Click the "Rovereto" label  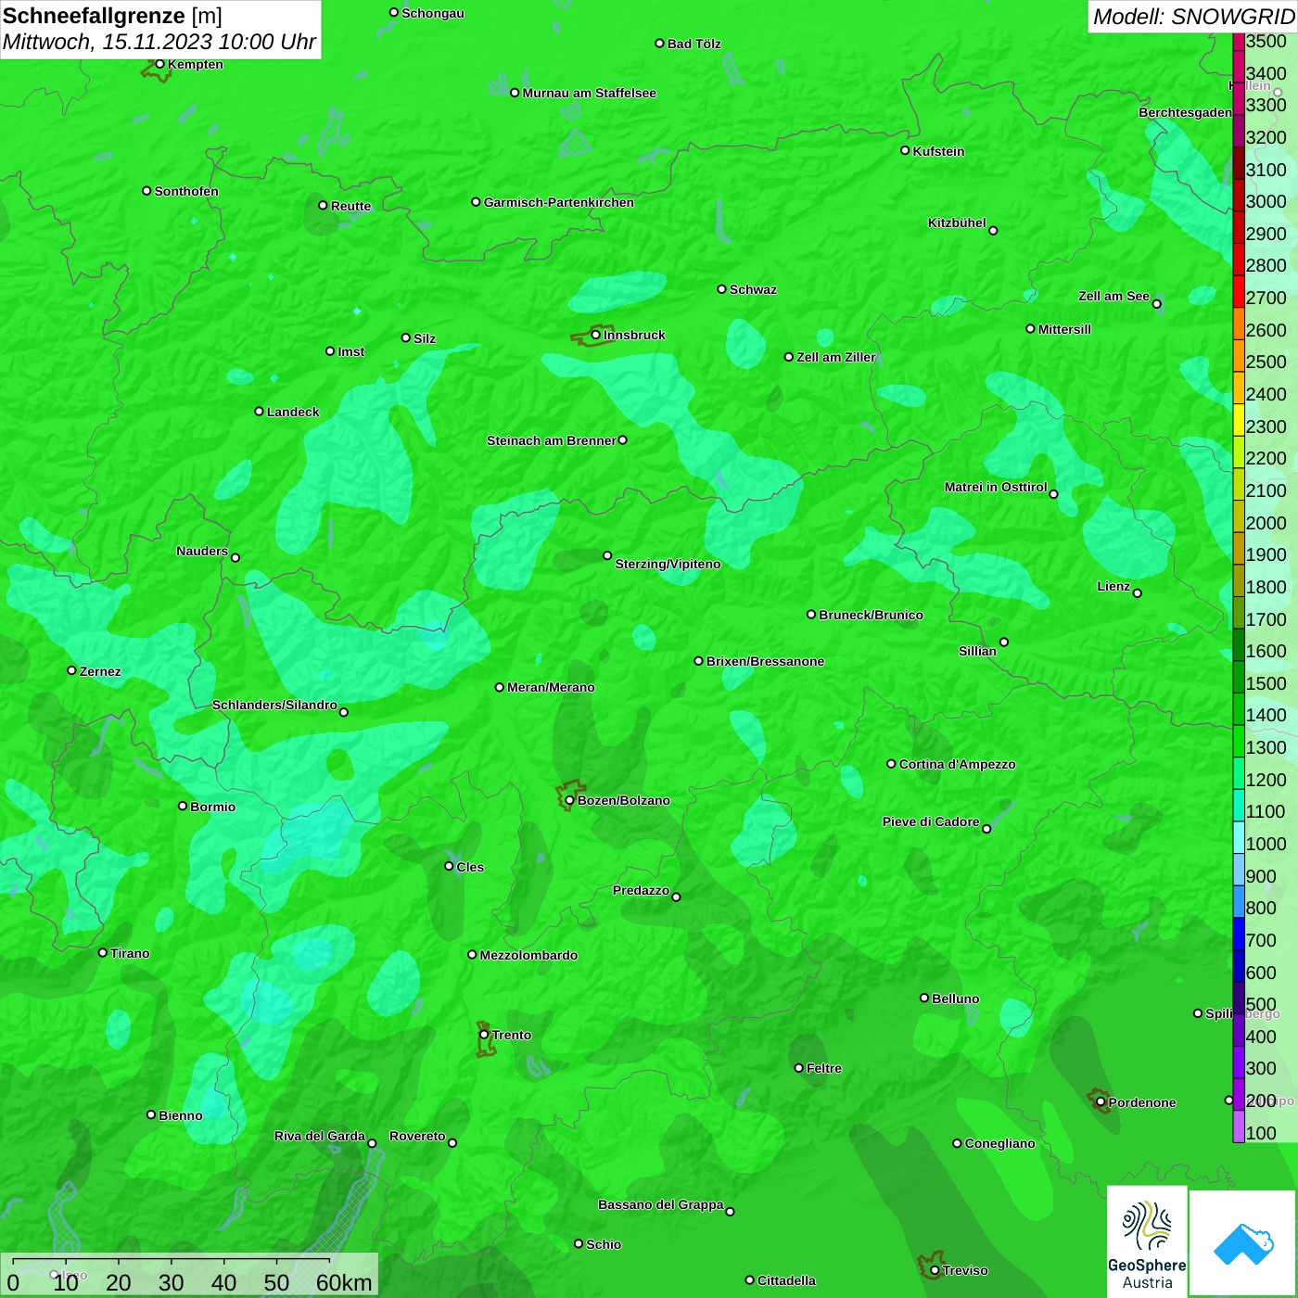(417, 1136)
